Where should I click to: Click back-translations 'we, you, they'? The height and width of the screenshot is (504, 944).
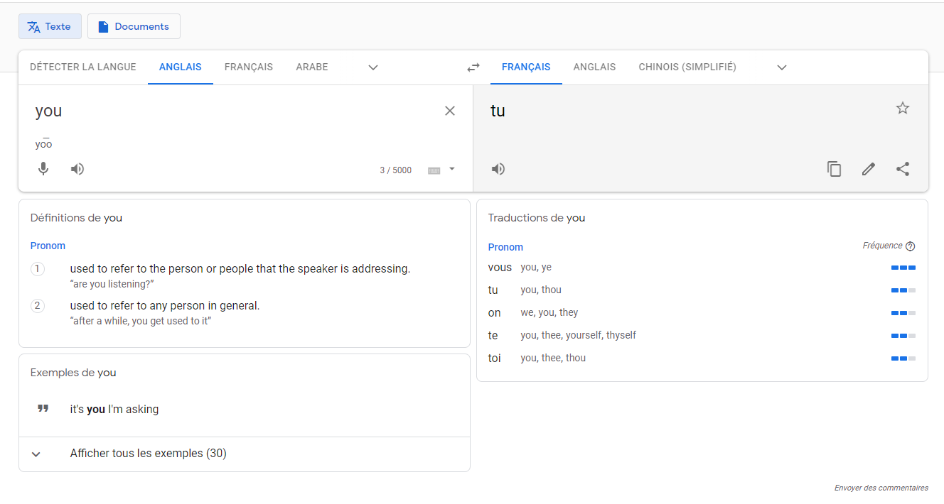[x=549, y=313]
